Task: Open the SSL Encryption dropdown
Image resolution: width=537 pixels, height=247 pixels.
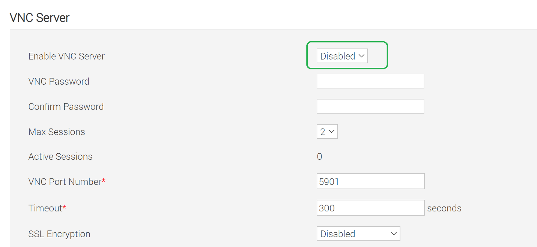Action: [x=358, y=234]
